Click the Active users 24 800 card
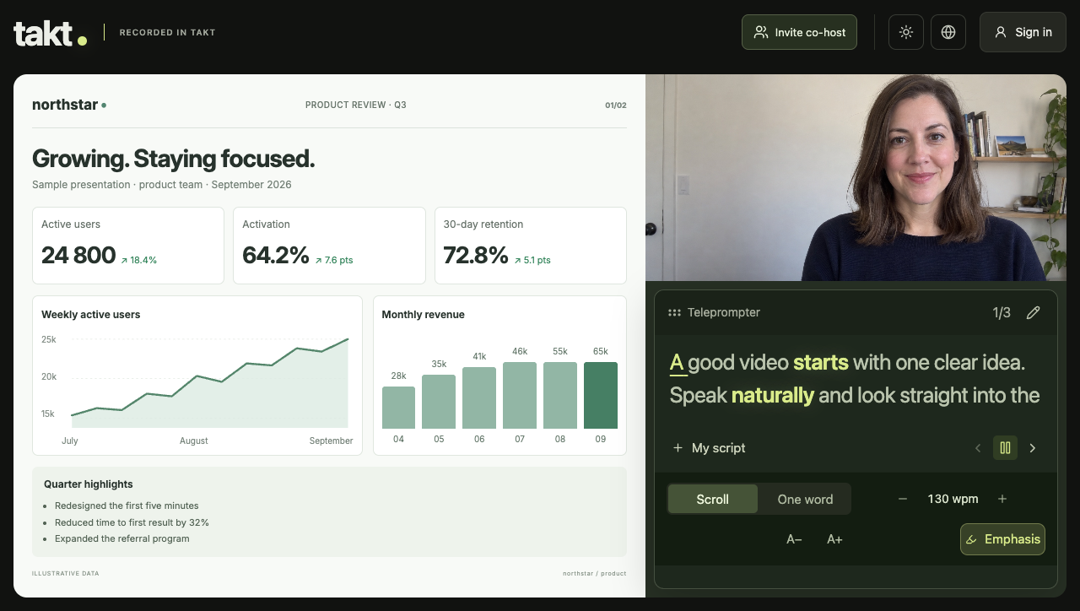This screenshot has width=1080, height=611. tap(128, 246)
